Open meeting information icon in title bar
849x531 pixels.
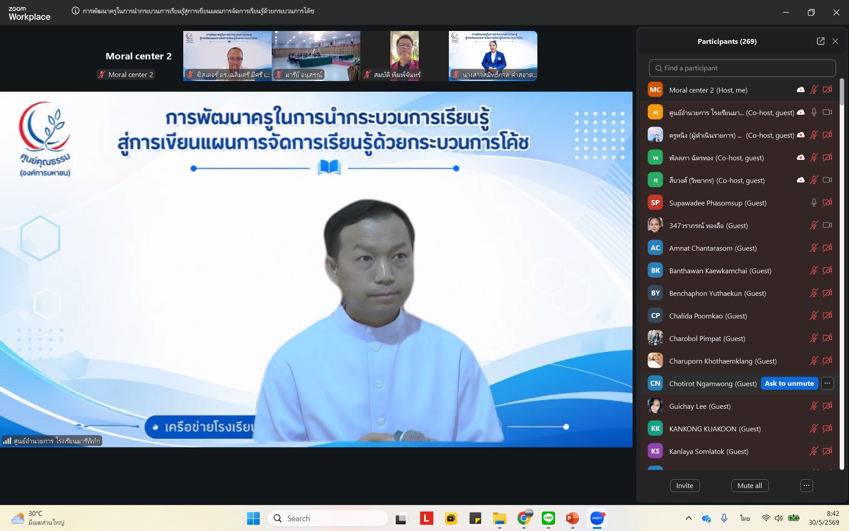pos(76,11)
